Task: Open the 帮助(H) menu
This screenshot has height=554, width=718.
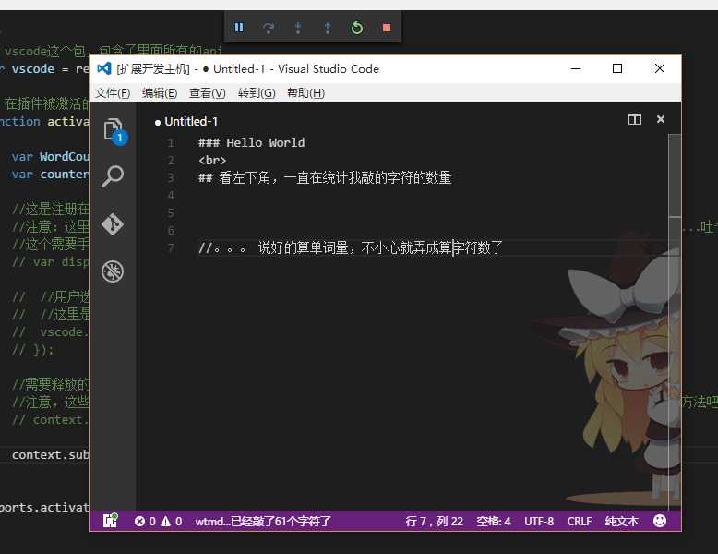Action: [x=305, y=93]
